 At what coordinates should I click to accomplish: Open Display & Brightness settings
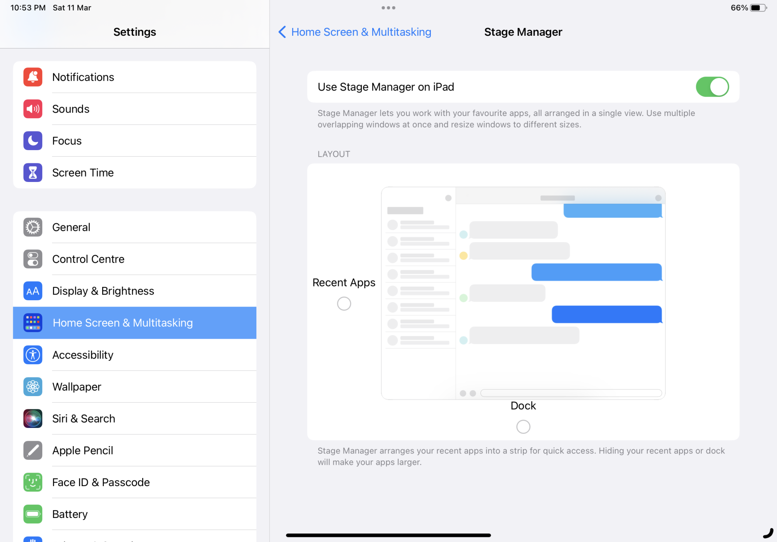(x=103, y=291)
